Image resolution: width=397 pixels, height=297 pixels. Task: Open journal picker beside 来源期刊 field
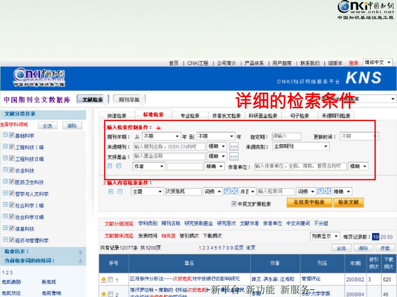click(234, 147)
